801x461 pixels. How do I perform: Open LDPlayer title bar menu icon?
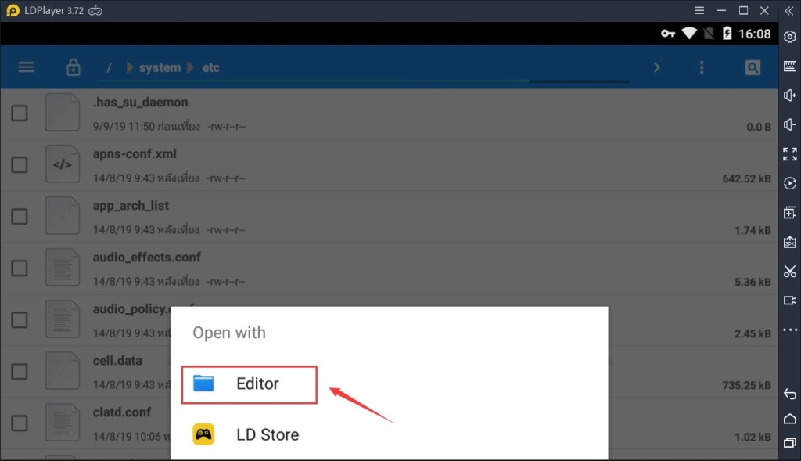(x=699, y=10)
